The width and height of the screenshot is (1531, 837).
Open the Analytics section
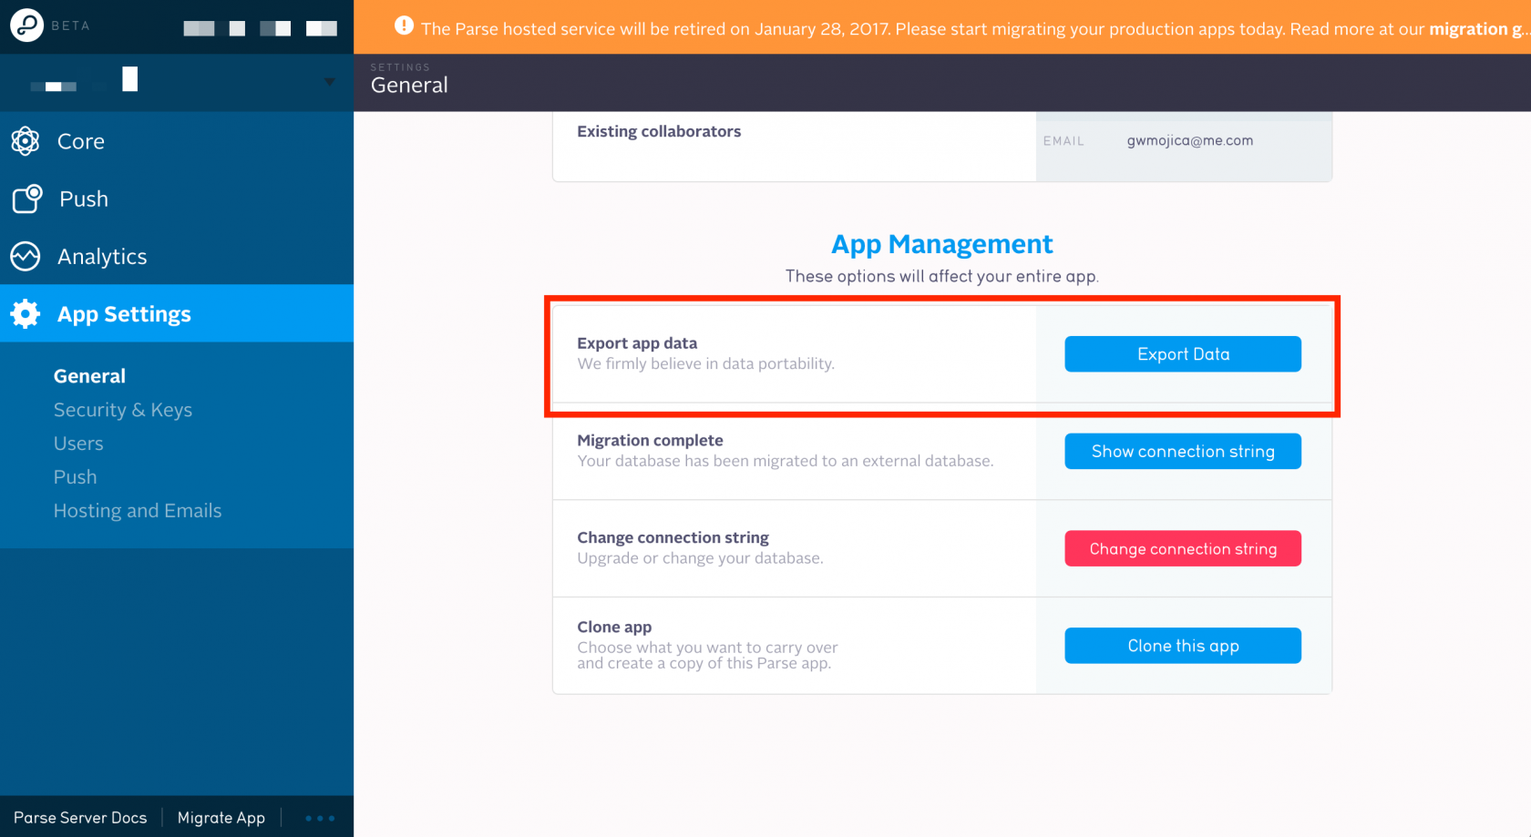(177, 257)
